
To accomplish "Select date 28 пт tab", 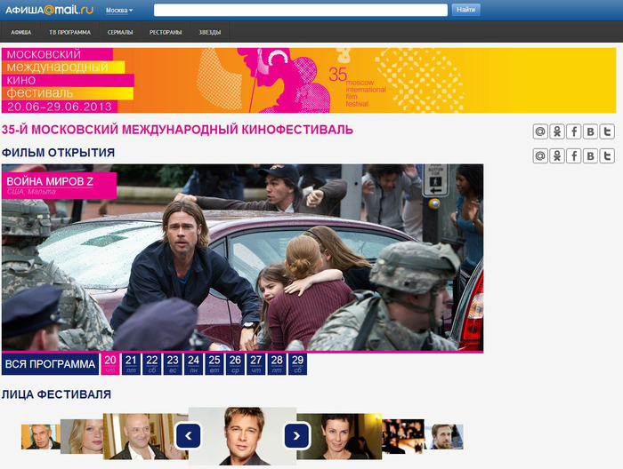I will pos(277,364).
